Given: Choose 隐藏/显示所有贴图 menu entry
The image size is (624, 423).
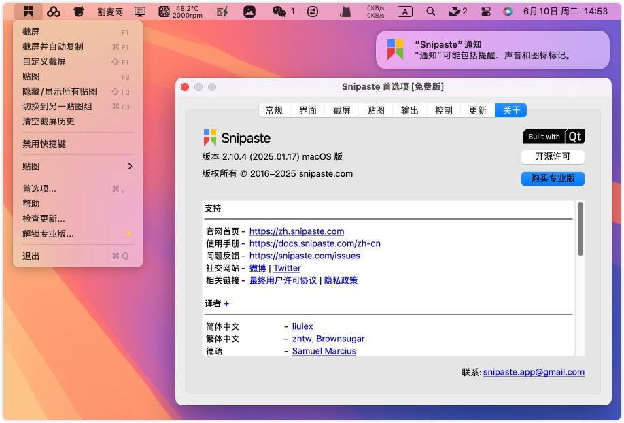Looking at the screenshot, I should [x=77, y=92].
